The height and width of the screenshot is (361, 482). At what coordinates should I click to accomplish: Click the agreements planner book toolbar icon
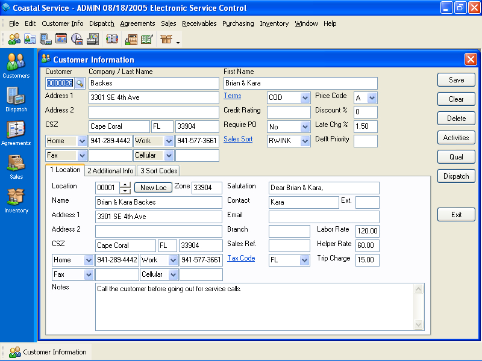pyautogui.click(x=112, y=39)
